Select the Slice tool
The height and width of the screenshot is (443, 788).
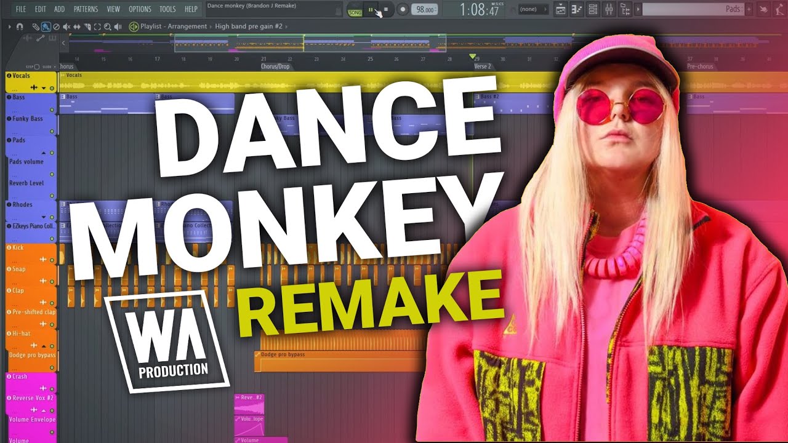pyautogui.click(x=87, y=27)
